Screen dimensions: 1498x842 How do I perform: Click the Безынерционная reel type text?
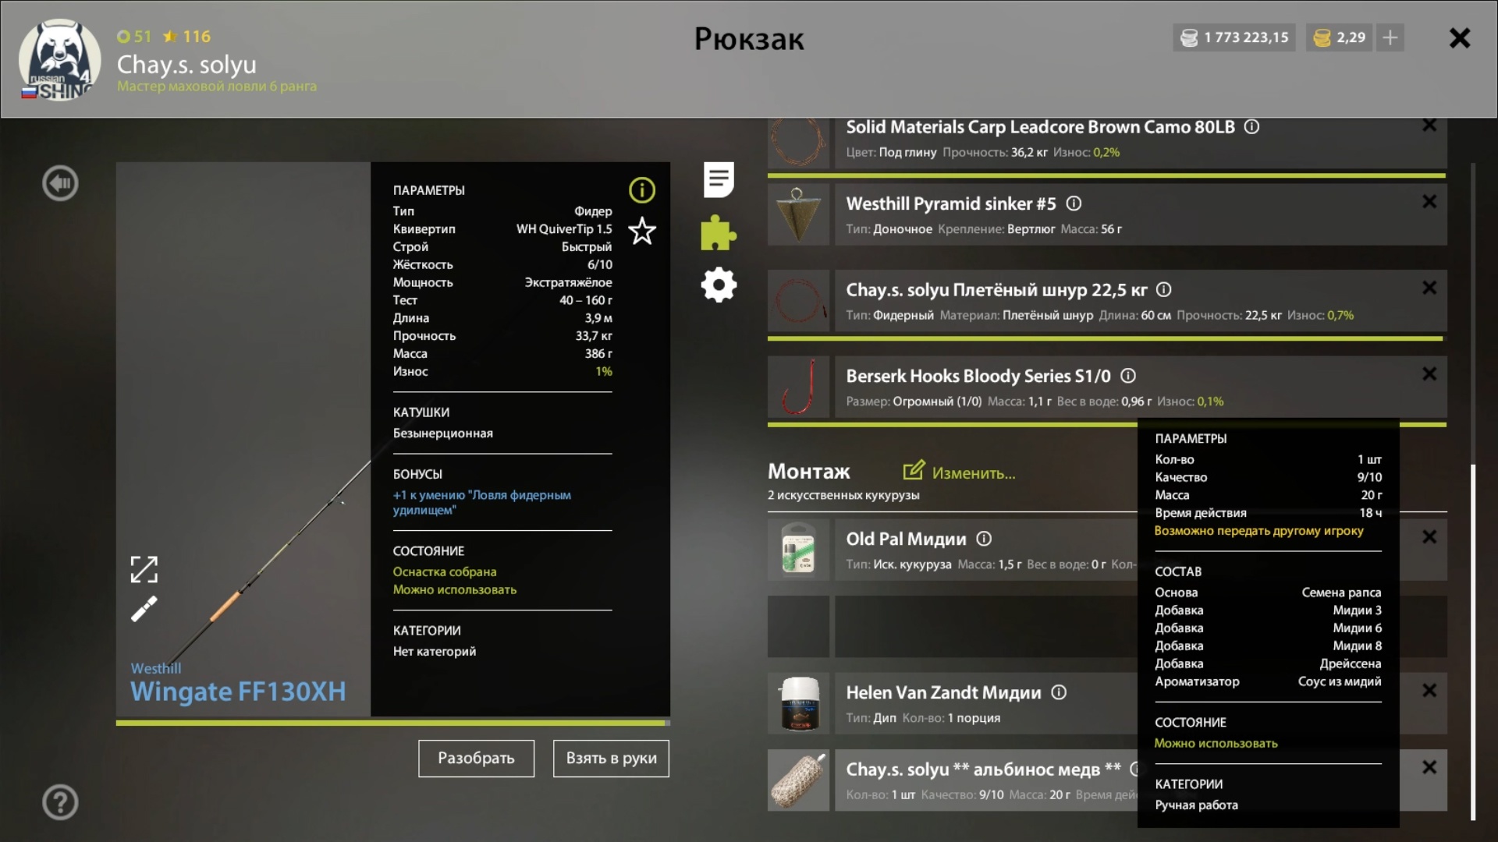(442, 433)
